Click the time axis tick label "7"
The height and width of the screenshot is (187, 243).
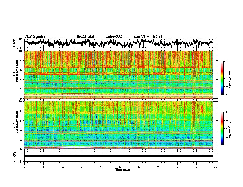[158, 167]
